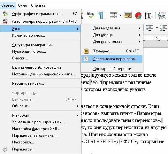This screenshot has width=168, height=154.
Task: Toggle formatting marks pilcrow icon
Action: click(101, 15)
